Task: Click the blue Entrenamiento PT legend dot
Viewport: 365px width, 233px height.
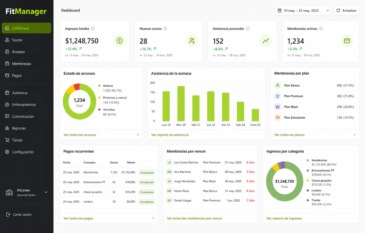Action: pyautogui.click(x=308, y=171)
